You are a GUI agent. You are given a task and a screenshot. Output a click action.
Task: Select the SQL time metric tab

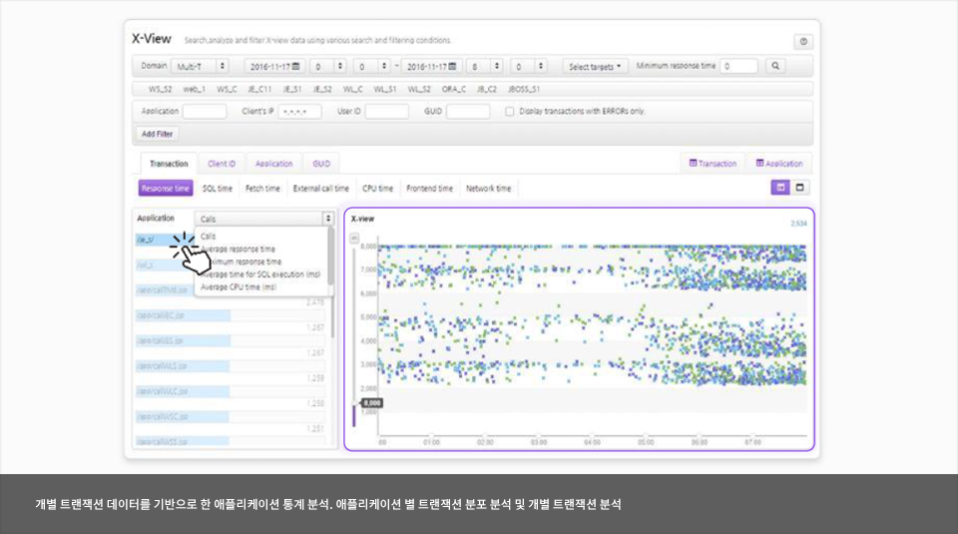coord(218,188)
